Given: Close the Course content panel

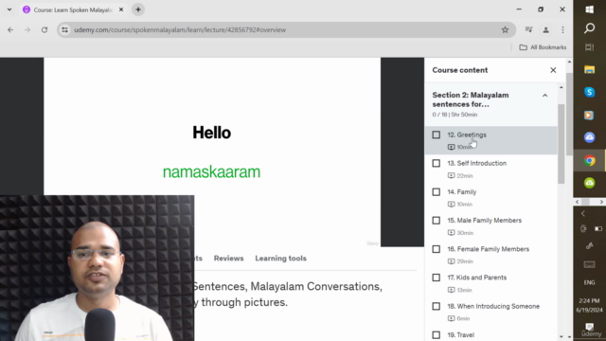Looking at the screenshot, I should [x=553, y=70].
